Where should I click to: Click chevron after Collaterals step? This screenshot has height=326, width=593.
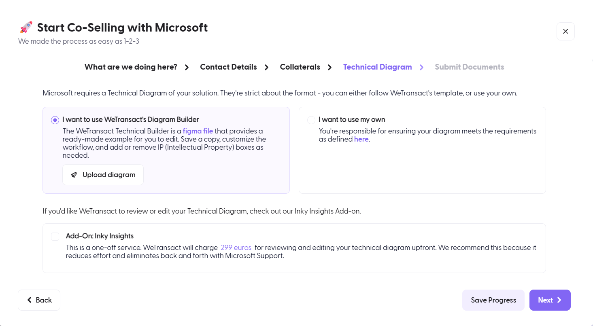[330, 68]
